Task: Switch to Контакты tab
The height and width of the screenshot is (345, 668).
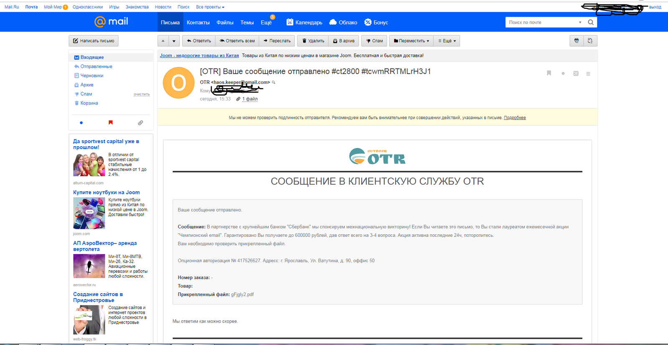Action: 198,23
